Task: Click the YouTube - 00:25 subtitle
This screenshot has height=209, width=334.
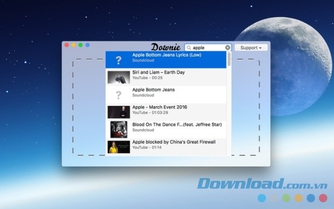Action: coord(147,78)
